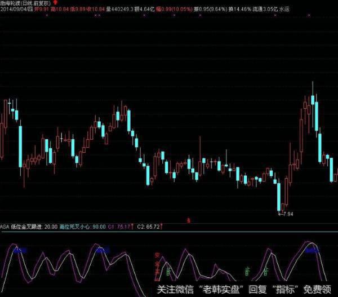Click the turnover rate 换14.46%

click(240, 9)
